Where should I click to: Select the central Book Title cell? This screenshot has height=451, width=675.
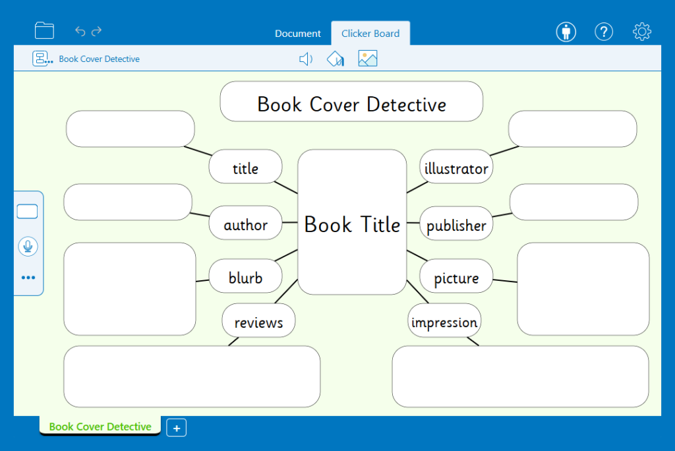352,222
